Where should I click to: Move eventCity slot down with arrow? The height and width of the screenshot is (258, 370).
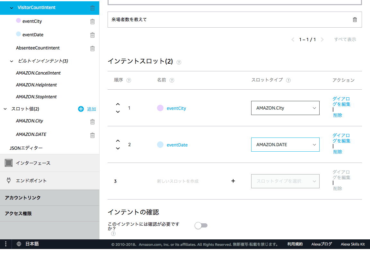pyautogui.click(x=118, y=112)
